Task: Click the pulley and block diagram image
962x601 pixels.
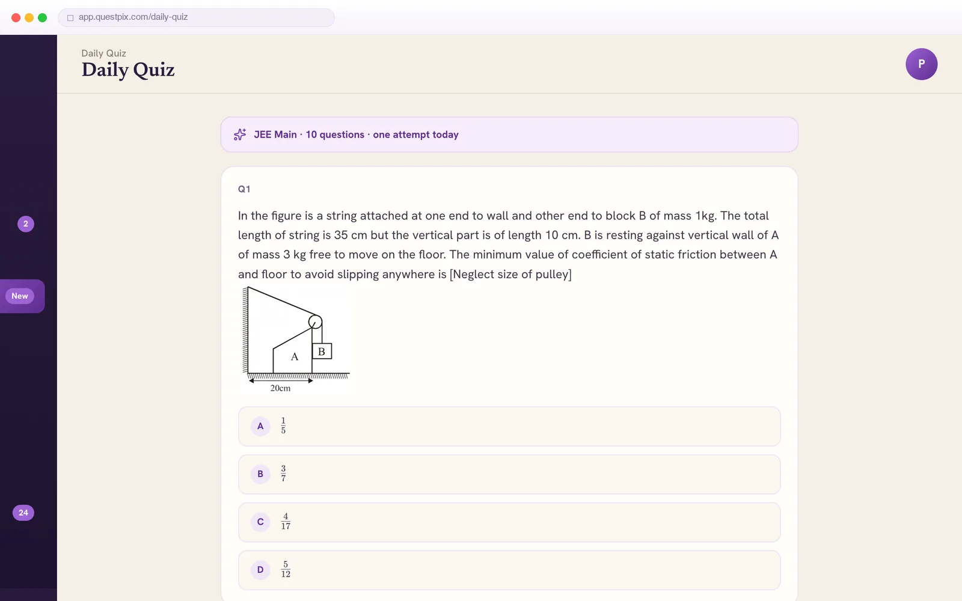Action: [295, 340]
